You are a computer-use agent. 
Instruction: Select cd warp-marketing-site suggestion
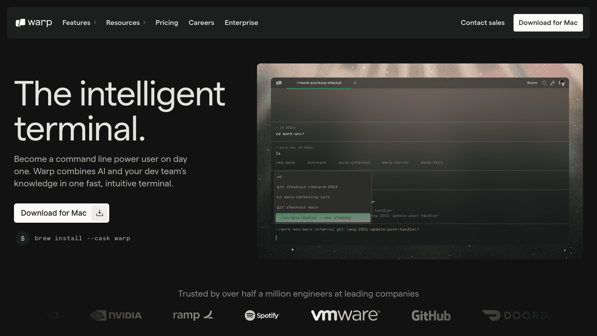click(x=323, y=197)
